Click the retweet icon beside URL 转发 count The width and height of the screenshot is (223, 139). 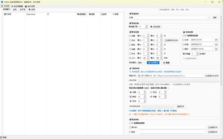point(131,97)
